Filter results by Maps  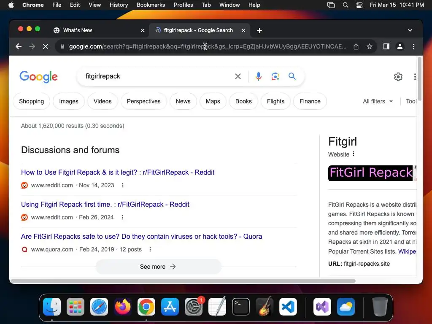tap(213, 101)
